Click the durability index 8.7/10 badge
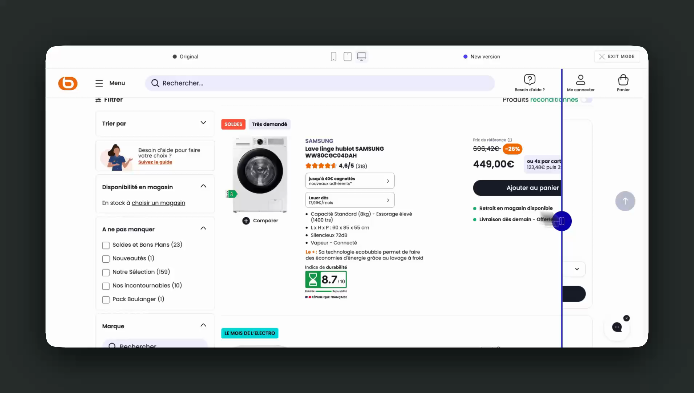The height and width of the screenshot is (393, 694). coord(326,279)
